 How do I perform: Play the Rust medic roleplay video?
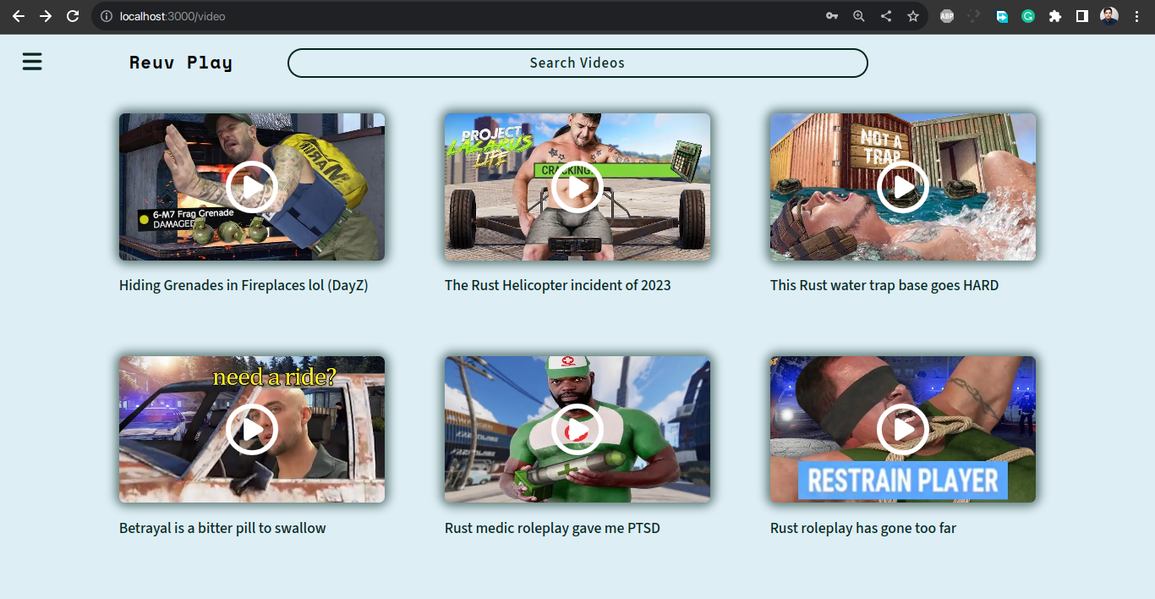click(577, 429)
